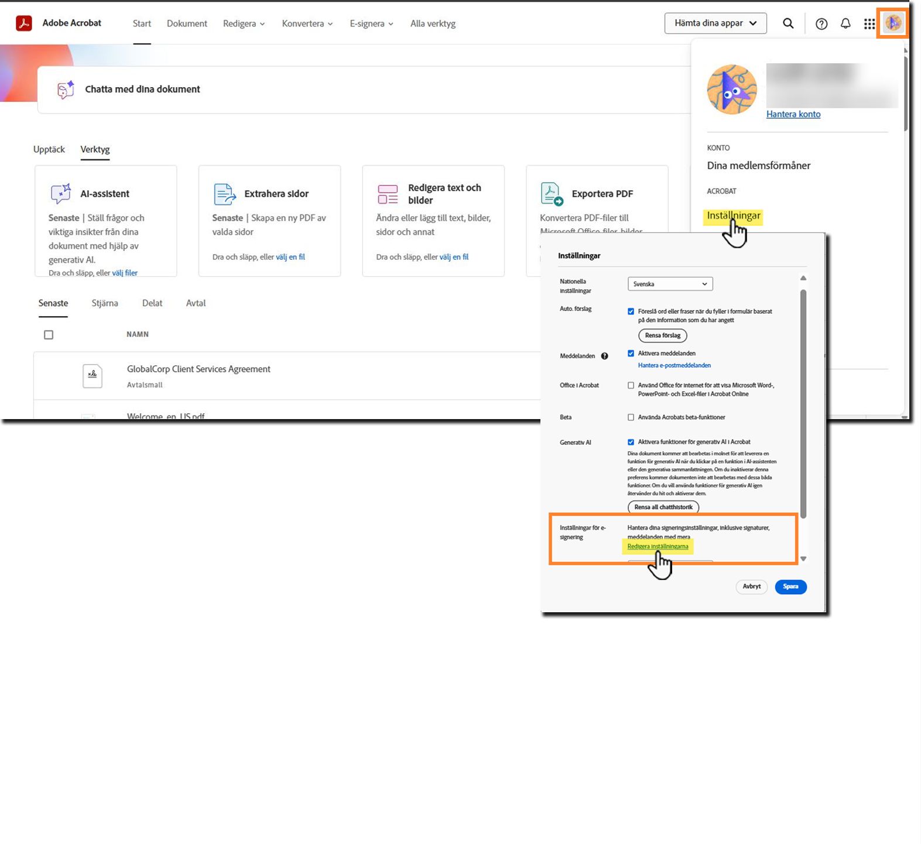Click Rensa all chatthistorik button

pyautogui.click(x=663, y=507)
